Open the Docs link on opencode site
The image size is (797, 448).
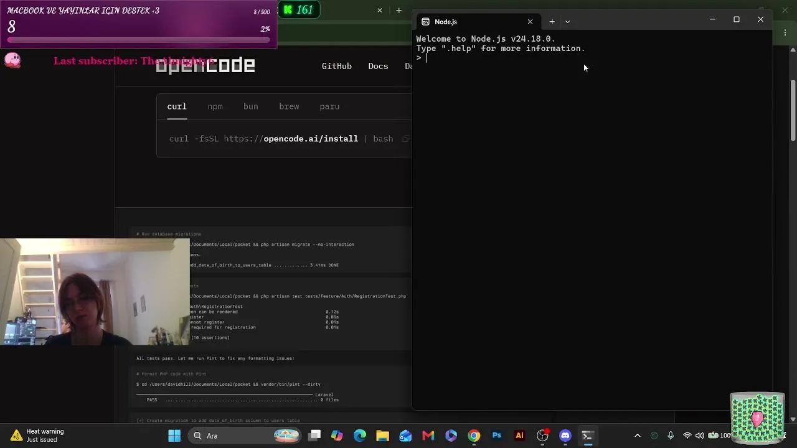(x=378, y=66)
